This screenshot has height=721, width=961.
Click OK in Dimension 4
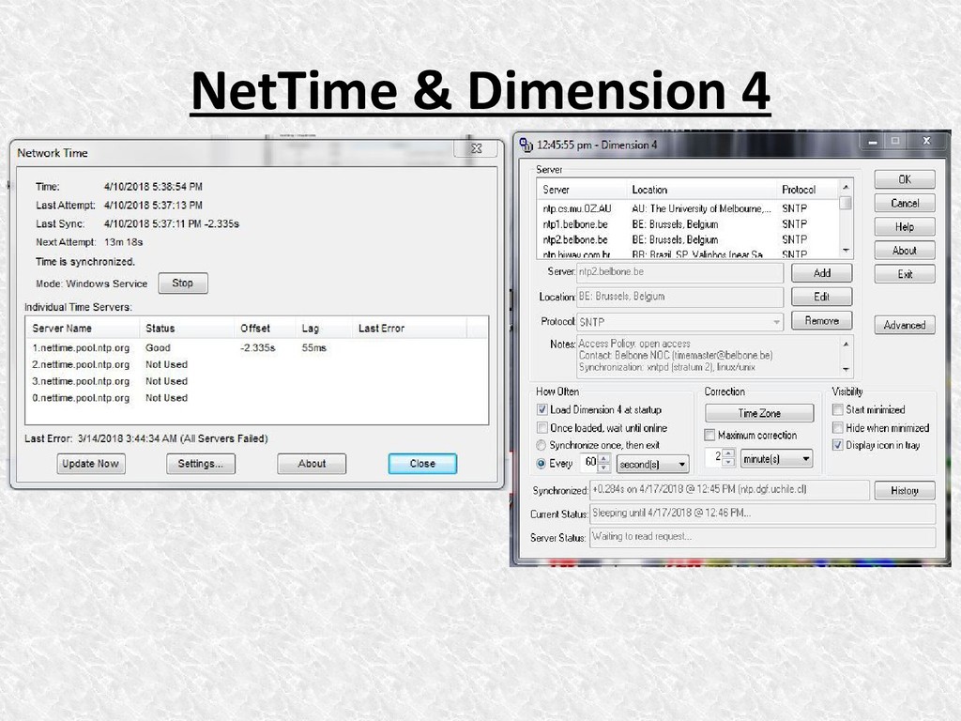[x=905, y=179]
